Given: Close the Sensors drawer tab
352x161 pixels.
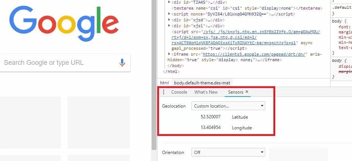Looking at the screenshot, I should [x=247, y=92].
